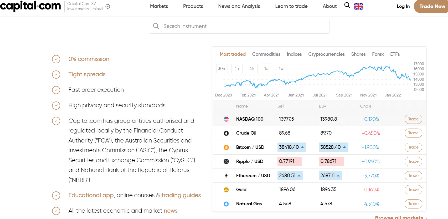
Task: Click Trade button for Natural Gas
Action: tap(413, 204)
